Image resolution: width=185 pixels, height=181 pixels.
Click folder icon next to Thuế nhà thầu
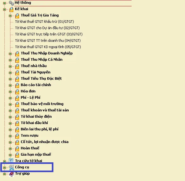pyautogui.click(x=17, y=66)
